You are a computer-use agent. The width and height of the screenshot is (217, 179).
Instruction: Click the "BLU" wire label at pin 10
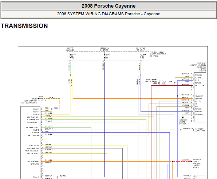coord(47,131)
